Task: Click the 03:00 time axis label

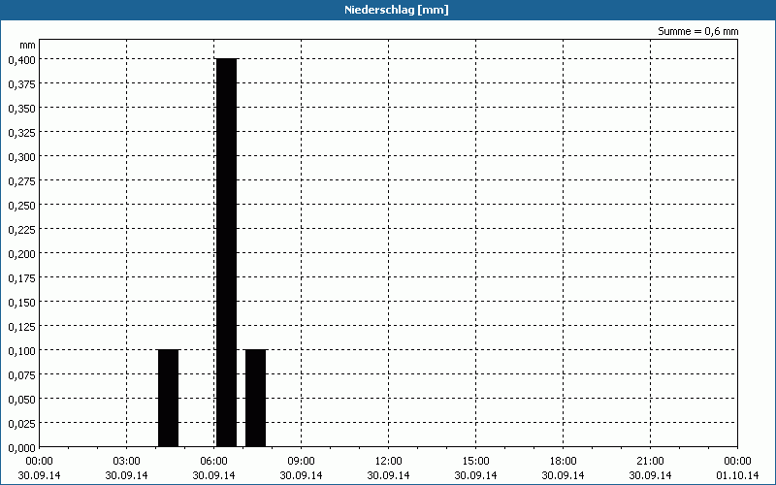Action: (x=127, y=461)
